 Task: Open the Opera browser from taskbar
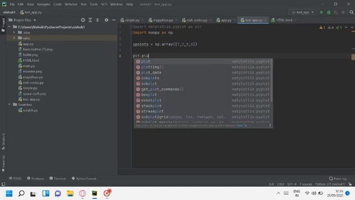[x=83, y=193]
